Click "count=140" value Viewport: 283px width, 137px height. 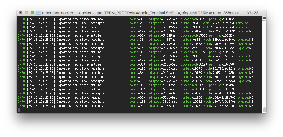[x=137, y=48]
